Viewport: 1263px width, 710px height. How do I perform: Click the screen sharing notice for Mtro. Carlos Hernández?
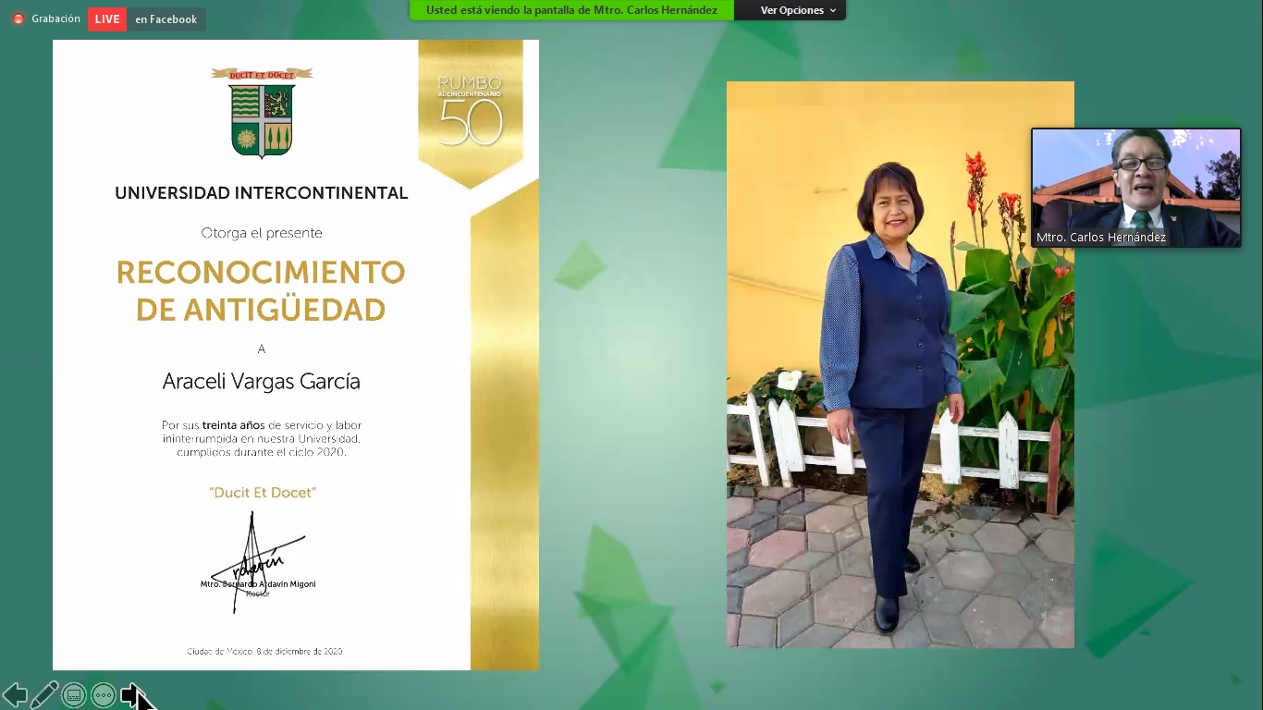[x=571, y=10]
